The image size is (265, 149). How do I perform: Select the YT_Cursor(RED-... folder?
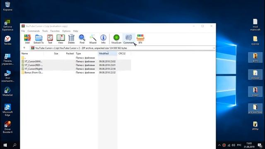tap(76, 65)
